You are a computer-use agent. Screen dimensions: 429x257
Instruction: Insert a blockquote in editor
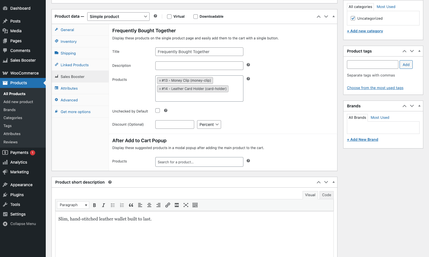(x=131, y=205)
